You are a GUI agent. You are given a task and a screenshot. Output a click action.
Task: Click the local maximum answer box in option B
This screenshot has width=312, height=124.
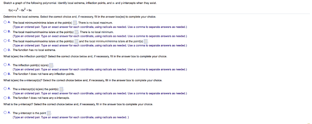click(x=77, y=32)
